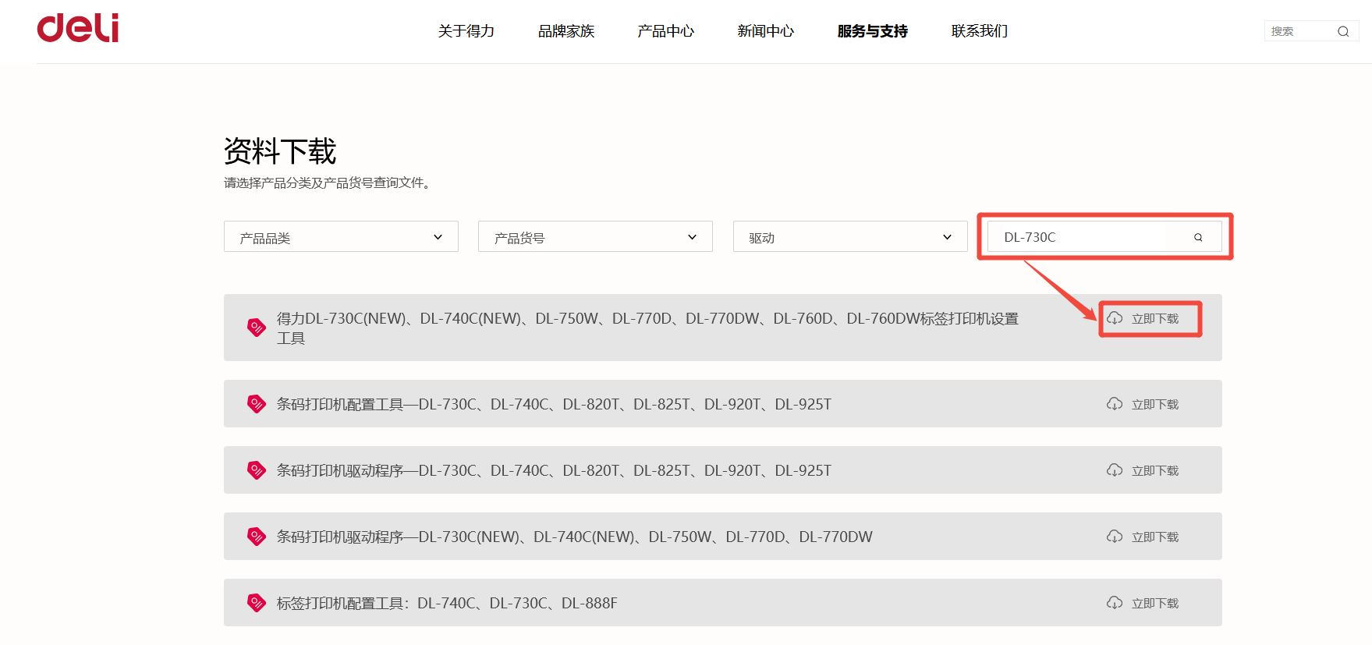Click the 资料下载 heading
Image resolution: width=1372 pixels, height=645 pixels.
click(x=280, y=151)
